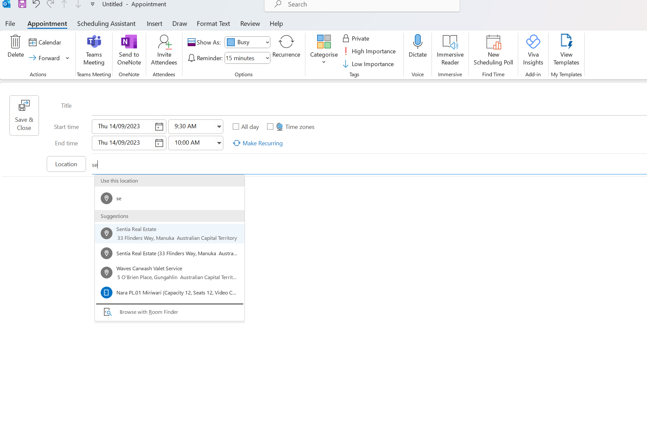Screen dimensions: 647x445
Task: Send appointment to OneNote
Action: coord(129,42)
